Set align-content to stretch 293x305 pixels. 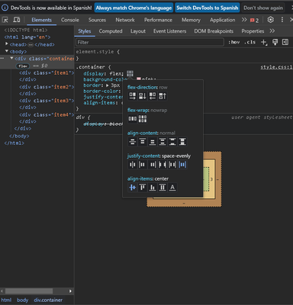pos(182,142)
